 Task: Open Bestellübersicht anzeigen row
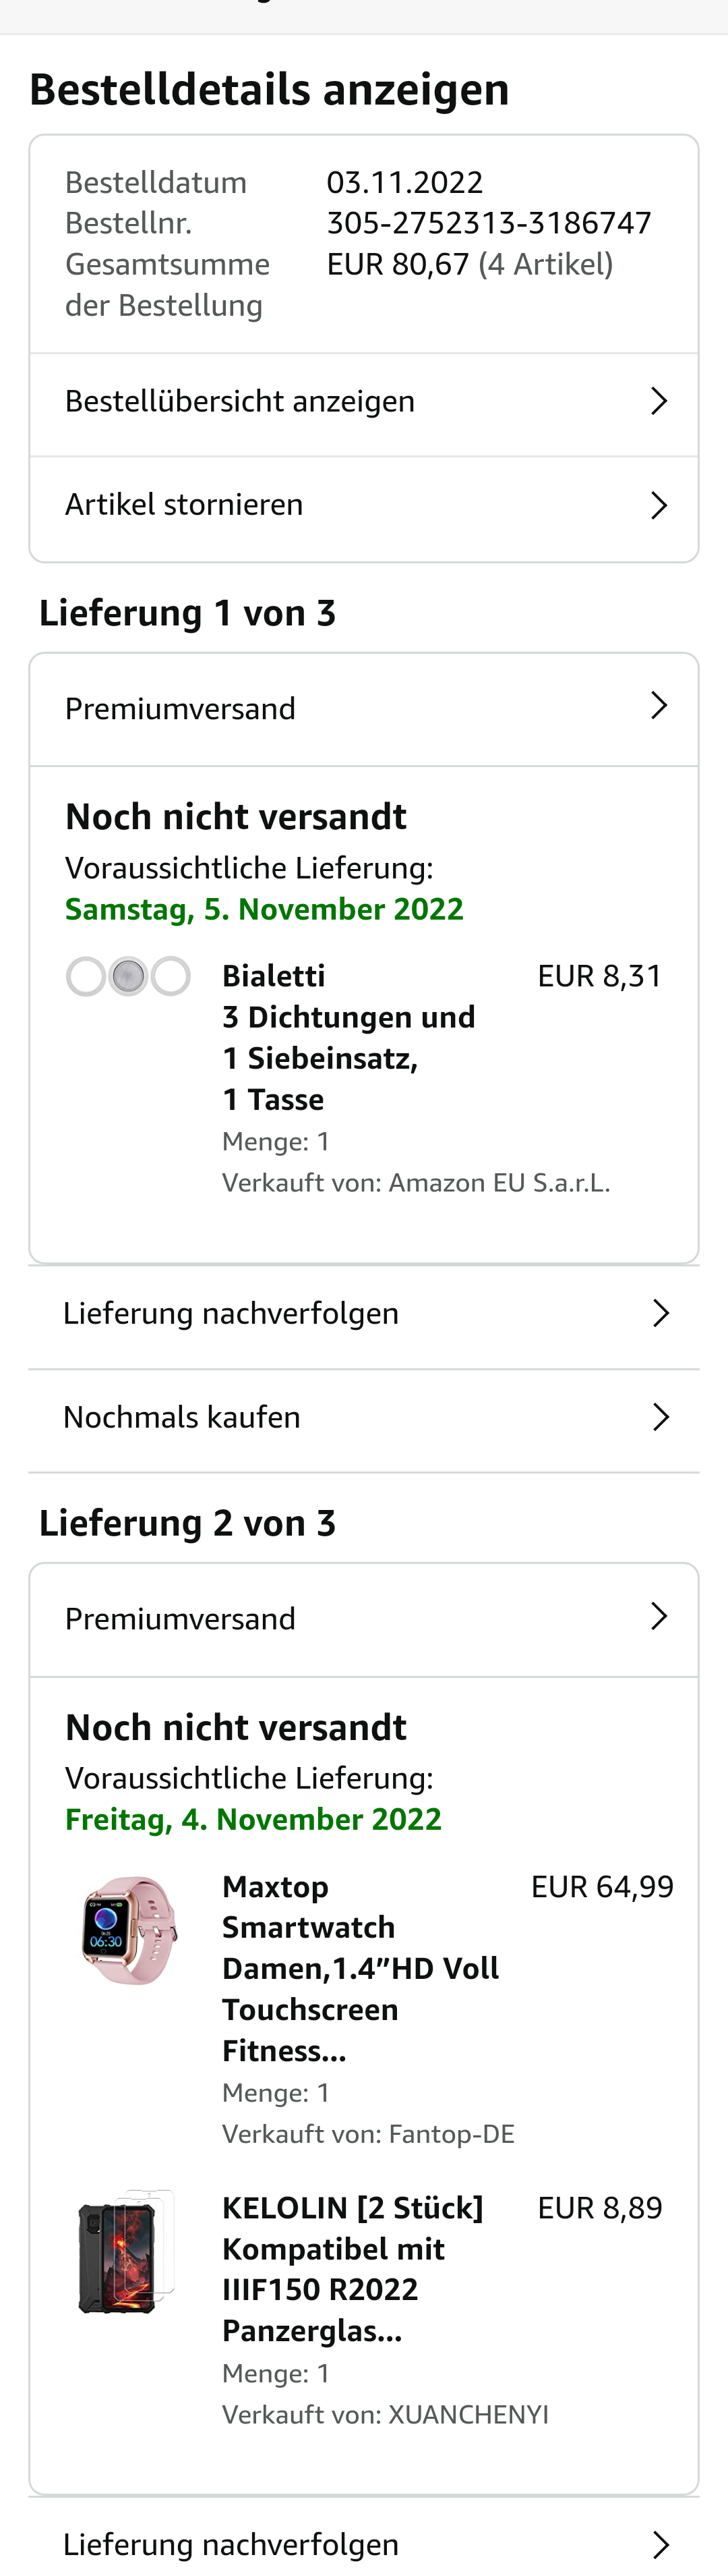(x=240, y=402)
